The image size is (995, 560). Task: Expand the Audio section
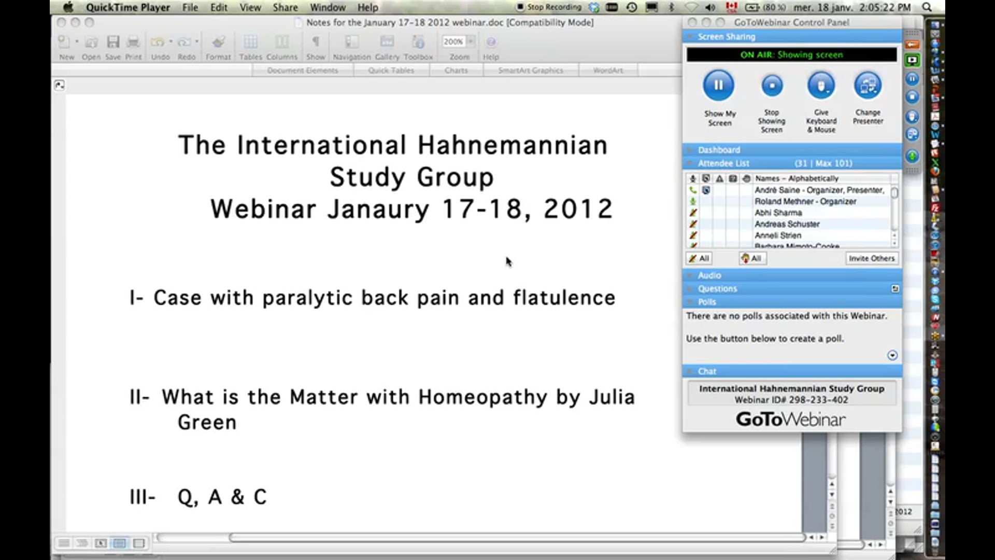(x=709, y=275)
